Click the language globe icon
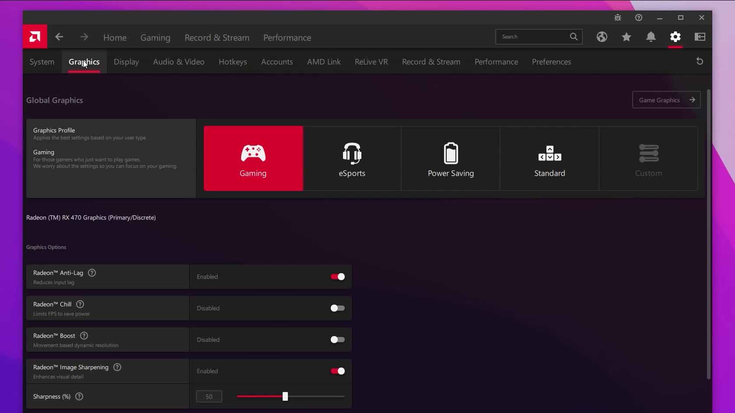Viewport: 735px width, 413px height. click(602, 37)
